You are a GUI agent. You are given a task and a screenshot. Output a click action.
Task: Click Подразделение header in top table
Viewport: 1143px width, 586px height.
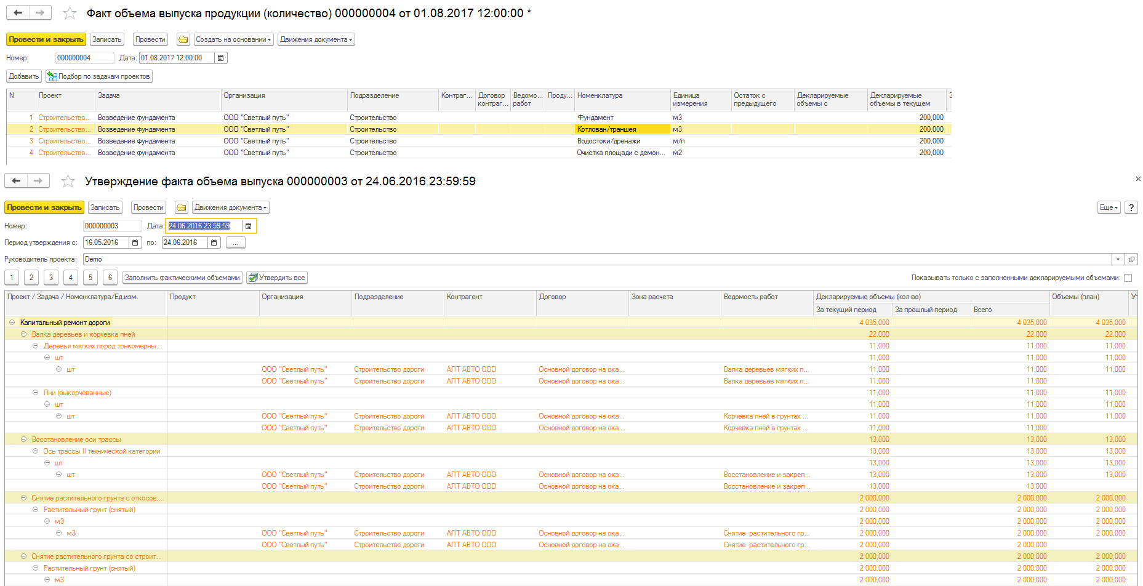click(x=393, y=100)
